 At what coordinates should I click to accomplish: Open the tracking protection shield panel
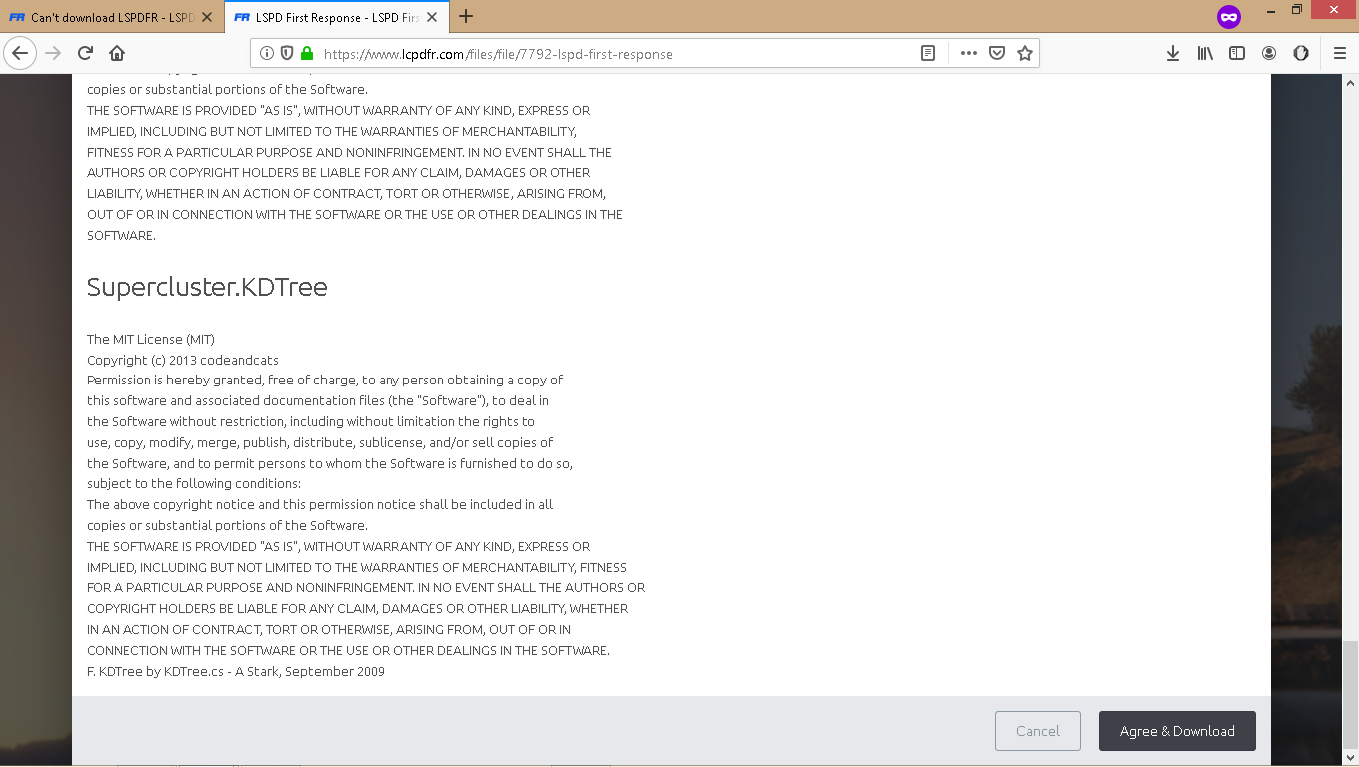287,54
